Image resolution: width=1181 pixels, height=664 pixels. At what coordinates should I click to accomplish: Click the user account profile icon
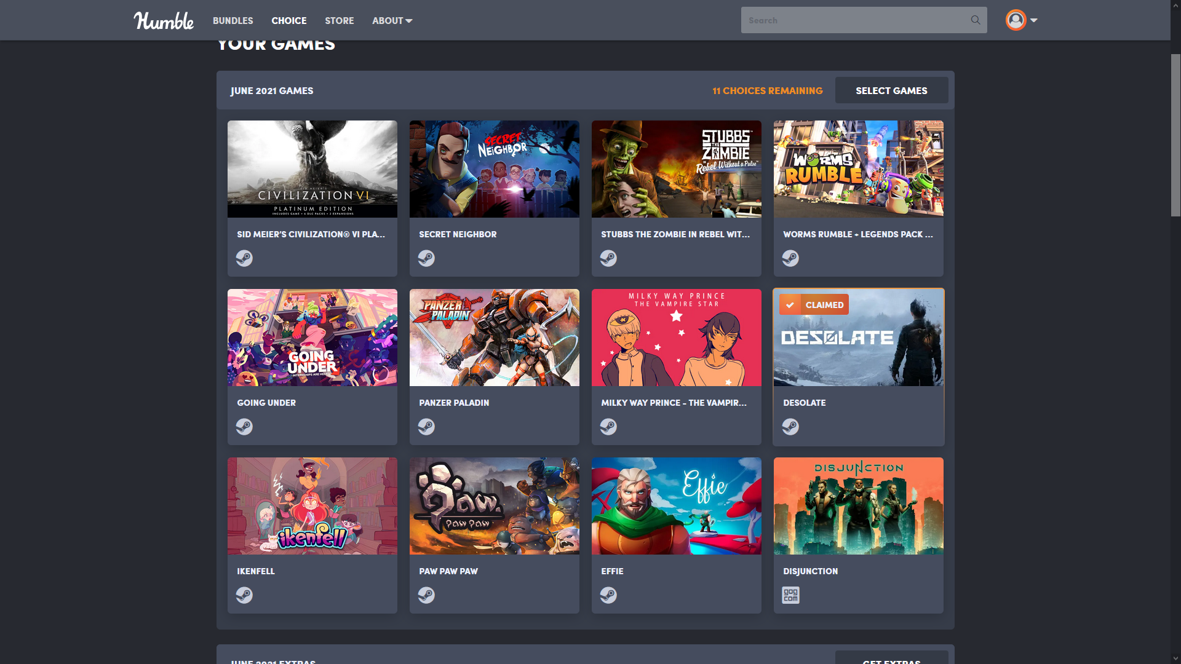pyautogui.click(x=1016, y=20)
